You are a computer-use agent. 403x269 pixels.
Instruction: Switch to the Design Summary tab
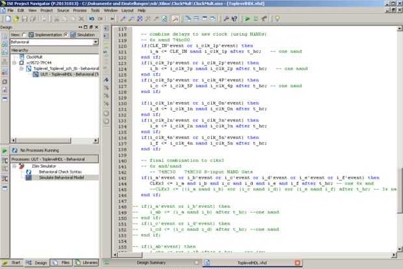pyautogui.click(x=151, y=263)
